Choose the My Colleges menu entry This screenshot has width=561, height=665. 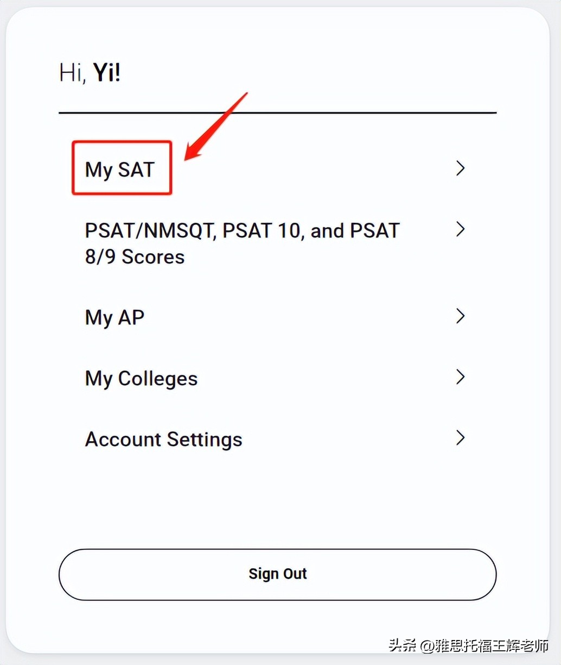coord(141,378)
